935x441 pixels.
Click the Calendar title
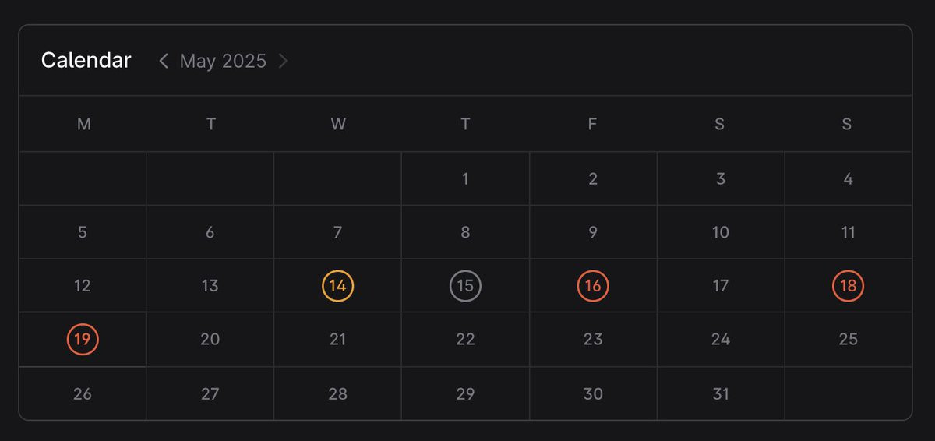(86, 60)
